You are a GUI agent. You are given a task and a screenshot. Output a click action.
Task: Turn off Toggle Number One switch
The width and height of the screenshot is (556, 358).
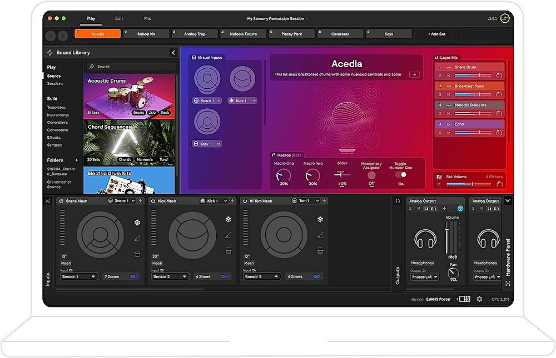(x=401, y=174)
